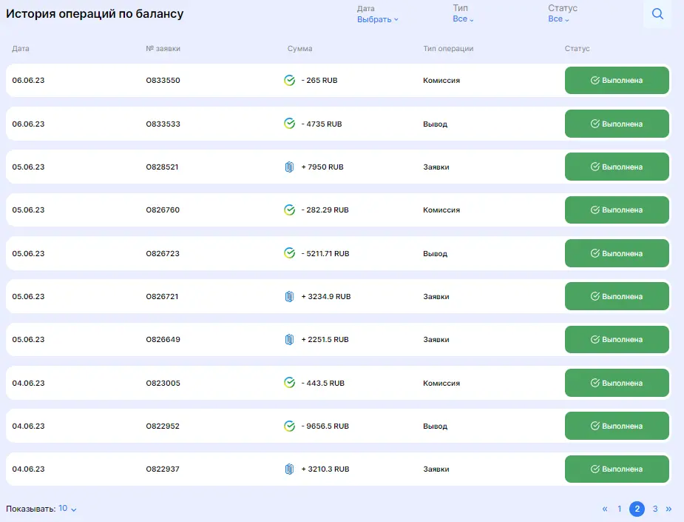Go to pagination page 3
Screen dimensions: 684x522
(655, 509)
